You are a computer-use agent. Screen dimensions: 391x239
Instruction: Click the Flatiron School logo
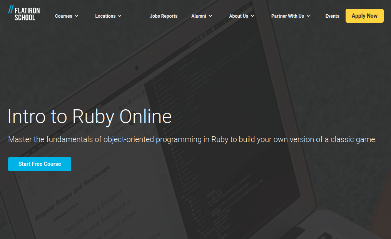coord(24,13)
